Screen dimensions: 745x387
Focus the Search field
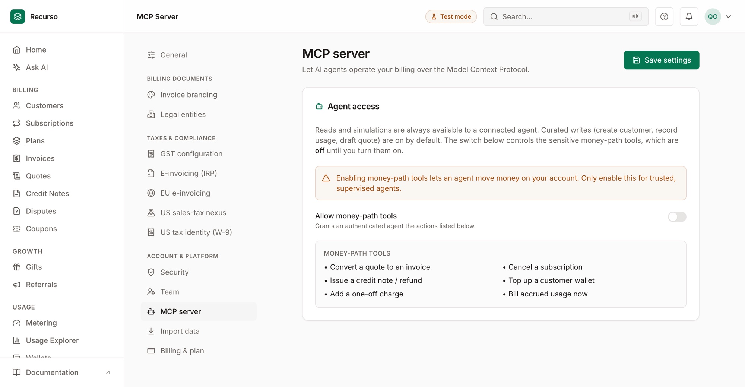[x=565, y=16]
